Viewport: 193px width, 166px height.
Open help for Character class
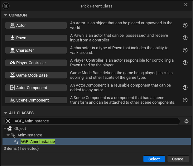[x=185, y=50]
